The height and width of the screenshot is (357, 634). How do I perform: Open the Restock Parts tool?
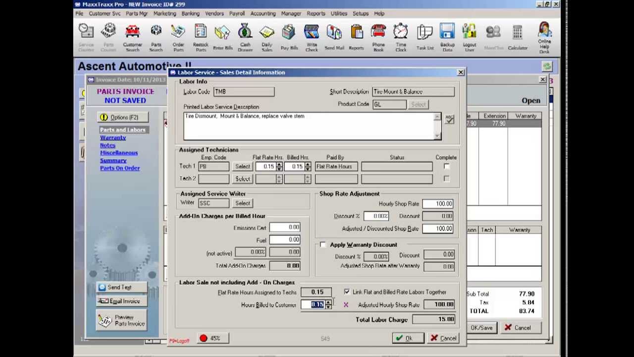pyautogui.click(x=201, y=38)
